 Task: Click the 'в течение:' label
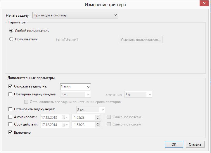pos(114,95)
